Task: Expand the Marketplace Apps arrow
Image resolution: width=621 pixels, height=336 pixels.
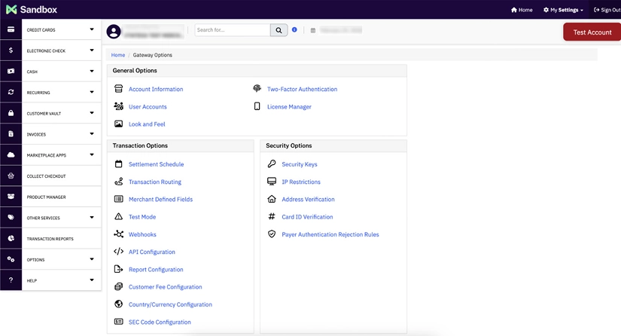Action: pos(92,155)
